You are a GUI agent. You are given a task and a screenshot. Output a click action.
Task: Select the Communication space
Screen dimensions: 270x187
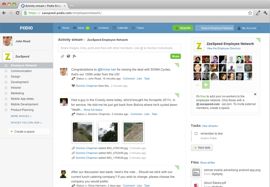[21, 71]
